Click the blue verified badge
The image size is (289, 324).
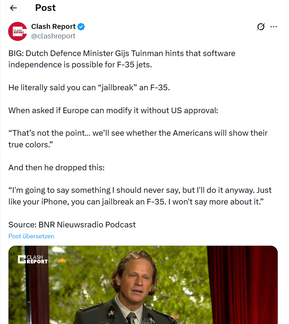pos(81,26)
